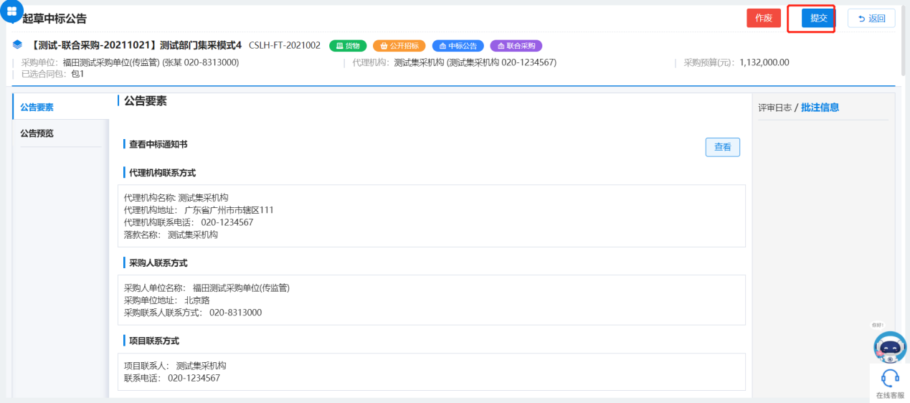This screenshot has width=910, height=403.
Task: Open the blue grid app menu icon
Action: pos(11,11)
